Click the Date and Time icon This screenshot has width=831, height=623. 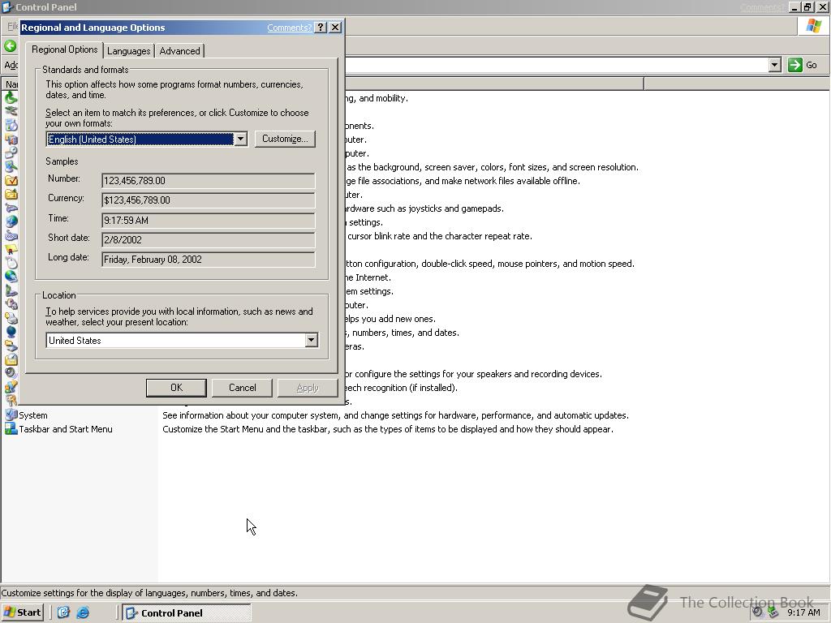pos(11,153)
